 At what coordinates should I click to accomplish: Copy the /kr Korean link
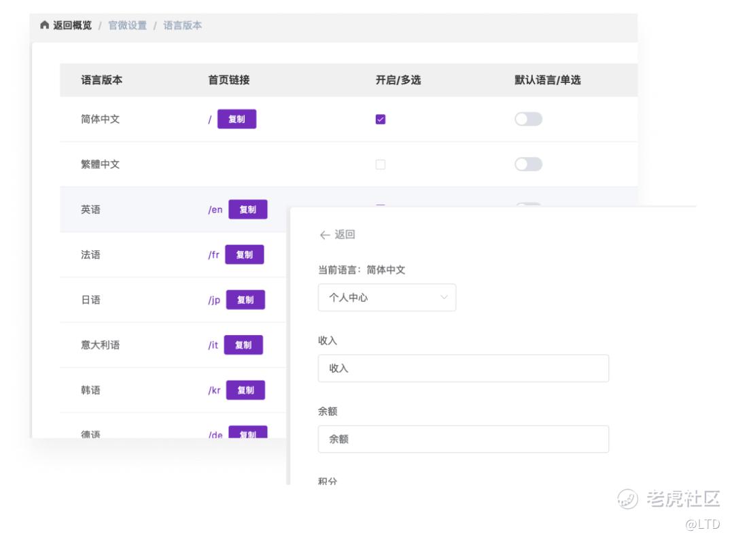coord(245,390)
